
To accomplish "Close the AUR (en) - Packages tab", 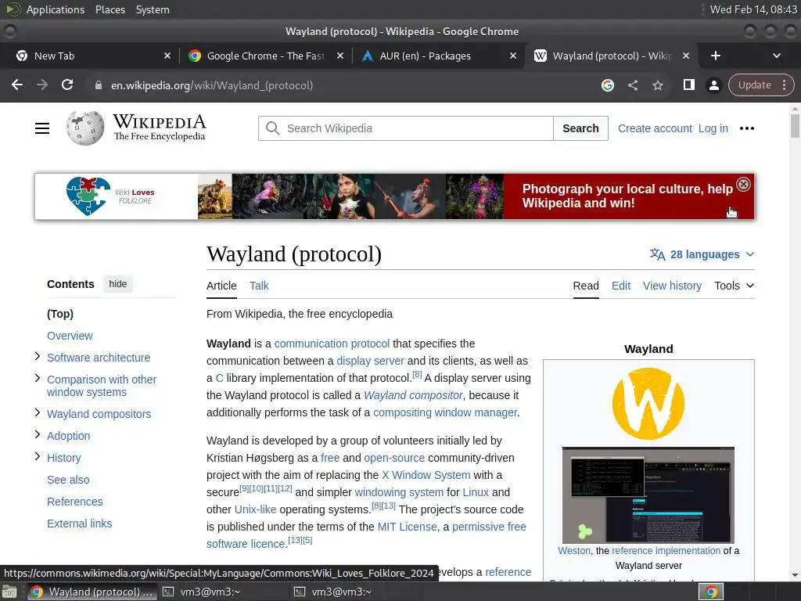I will pos(513,56).
